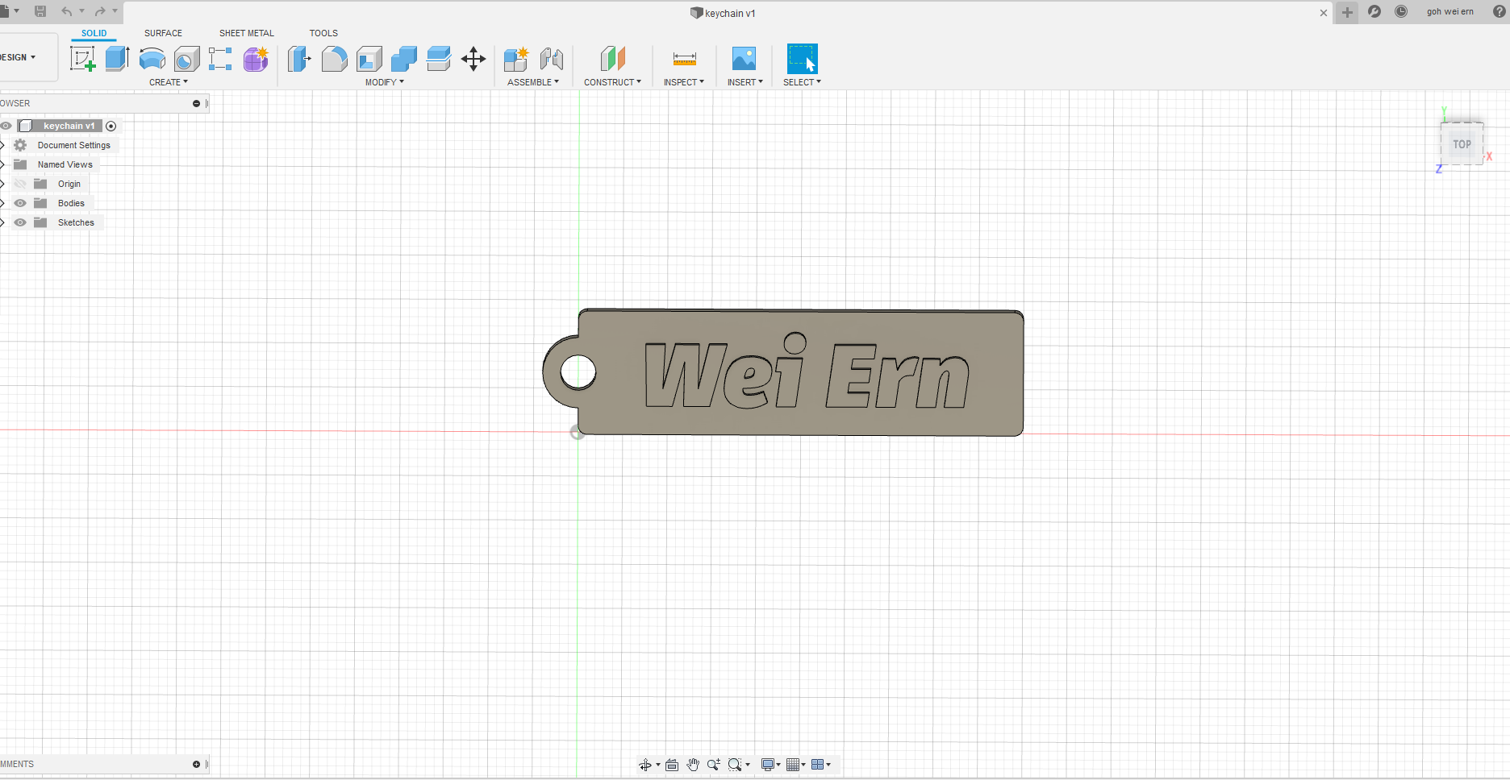This screenshot has width=1510, height=780.
Task: Collapse the Browser panel
Action: pos(196,103)
